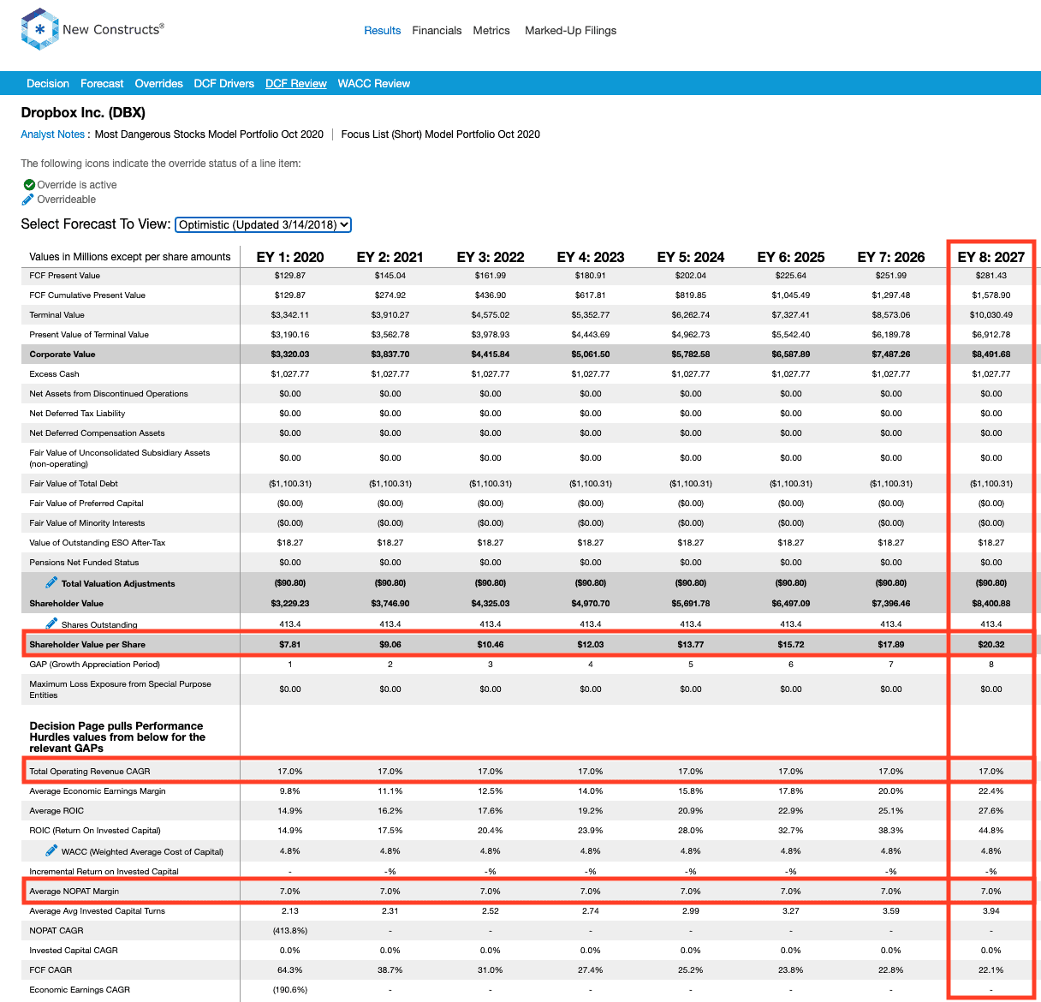Screen dimensions: 1041x1002
Task: Click the EY 4: 2023 column header
Action: 591,257
